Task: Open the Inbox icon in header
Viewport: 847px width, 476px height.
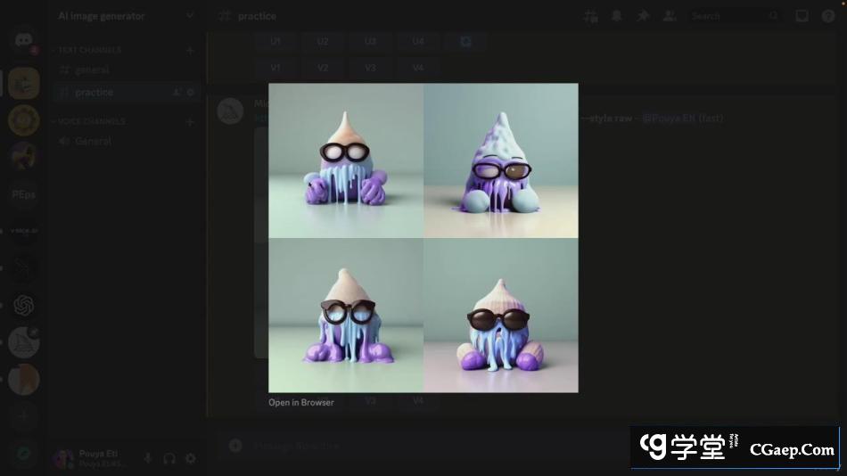Action: click(802, 16)
